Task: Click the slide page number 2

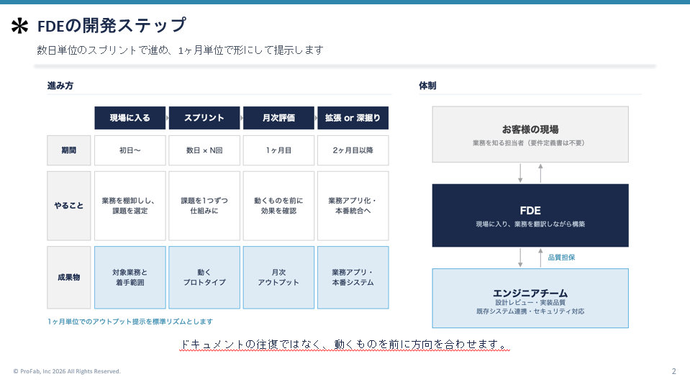Action: tap(673, 371)
